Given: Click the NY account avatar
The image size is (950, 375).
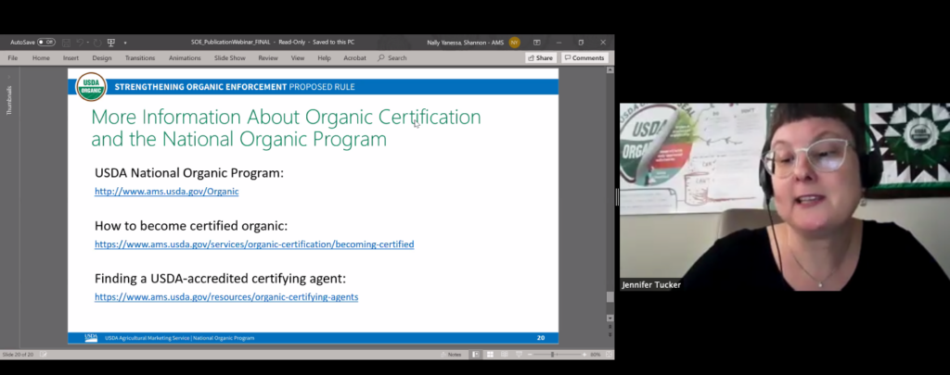Looking at the screenshot, I should (x=514, y=43).
